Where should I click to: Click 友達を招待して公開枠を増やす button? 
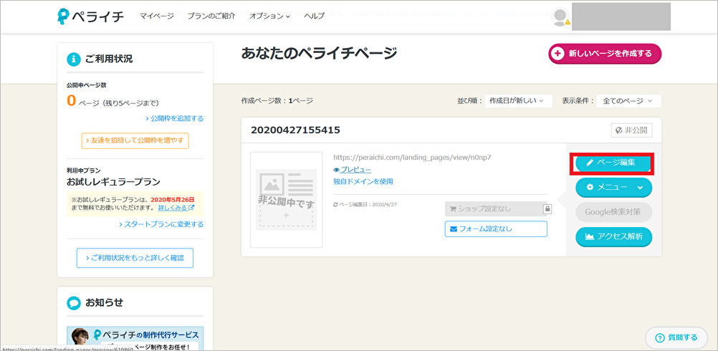pos(135,141)
